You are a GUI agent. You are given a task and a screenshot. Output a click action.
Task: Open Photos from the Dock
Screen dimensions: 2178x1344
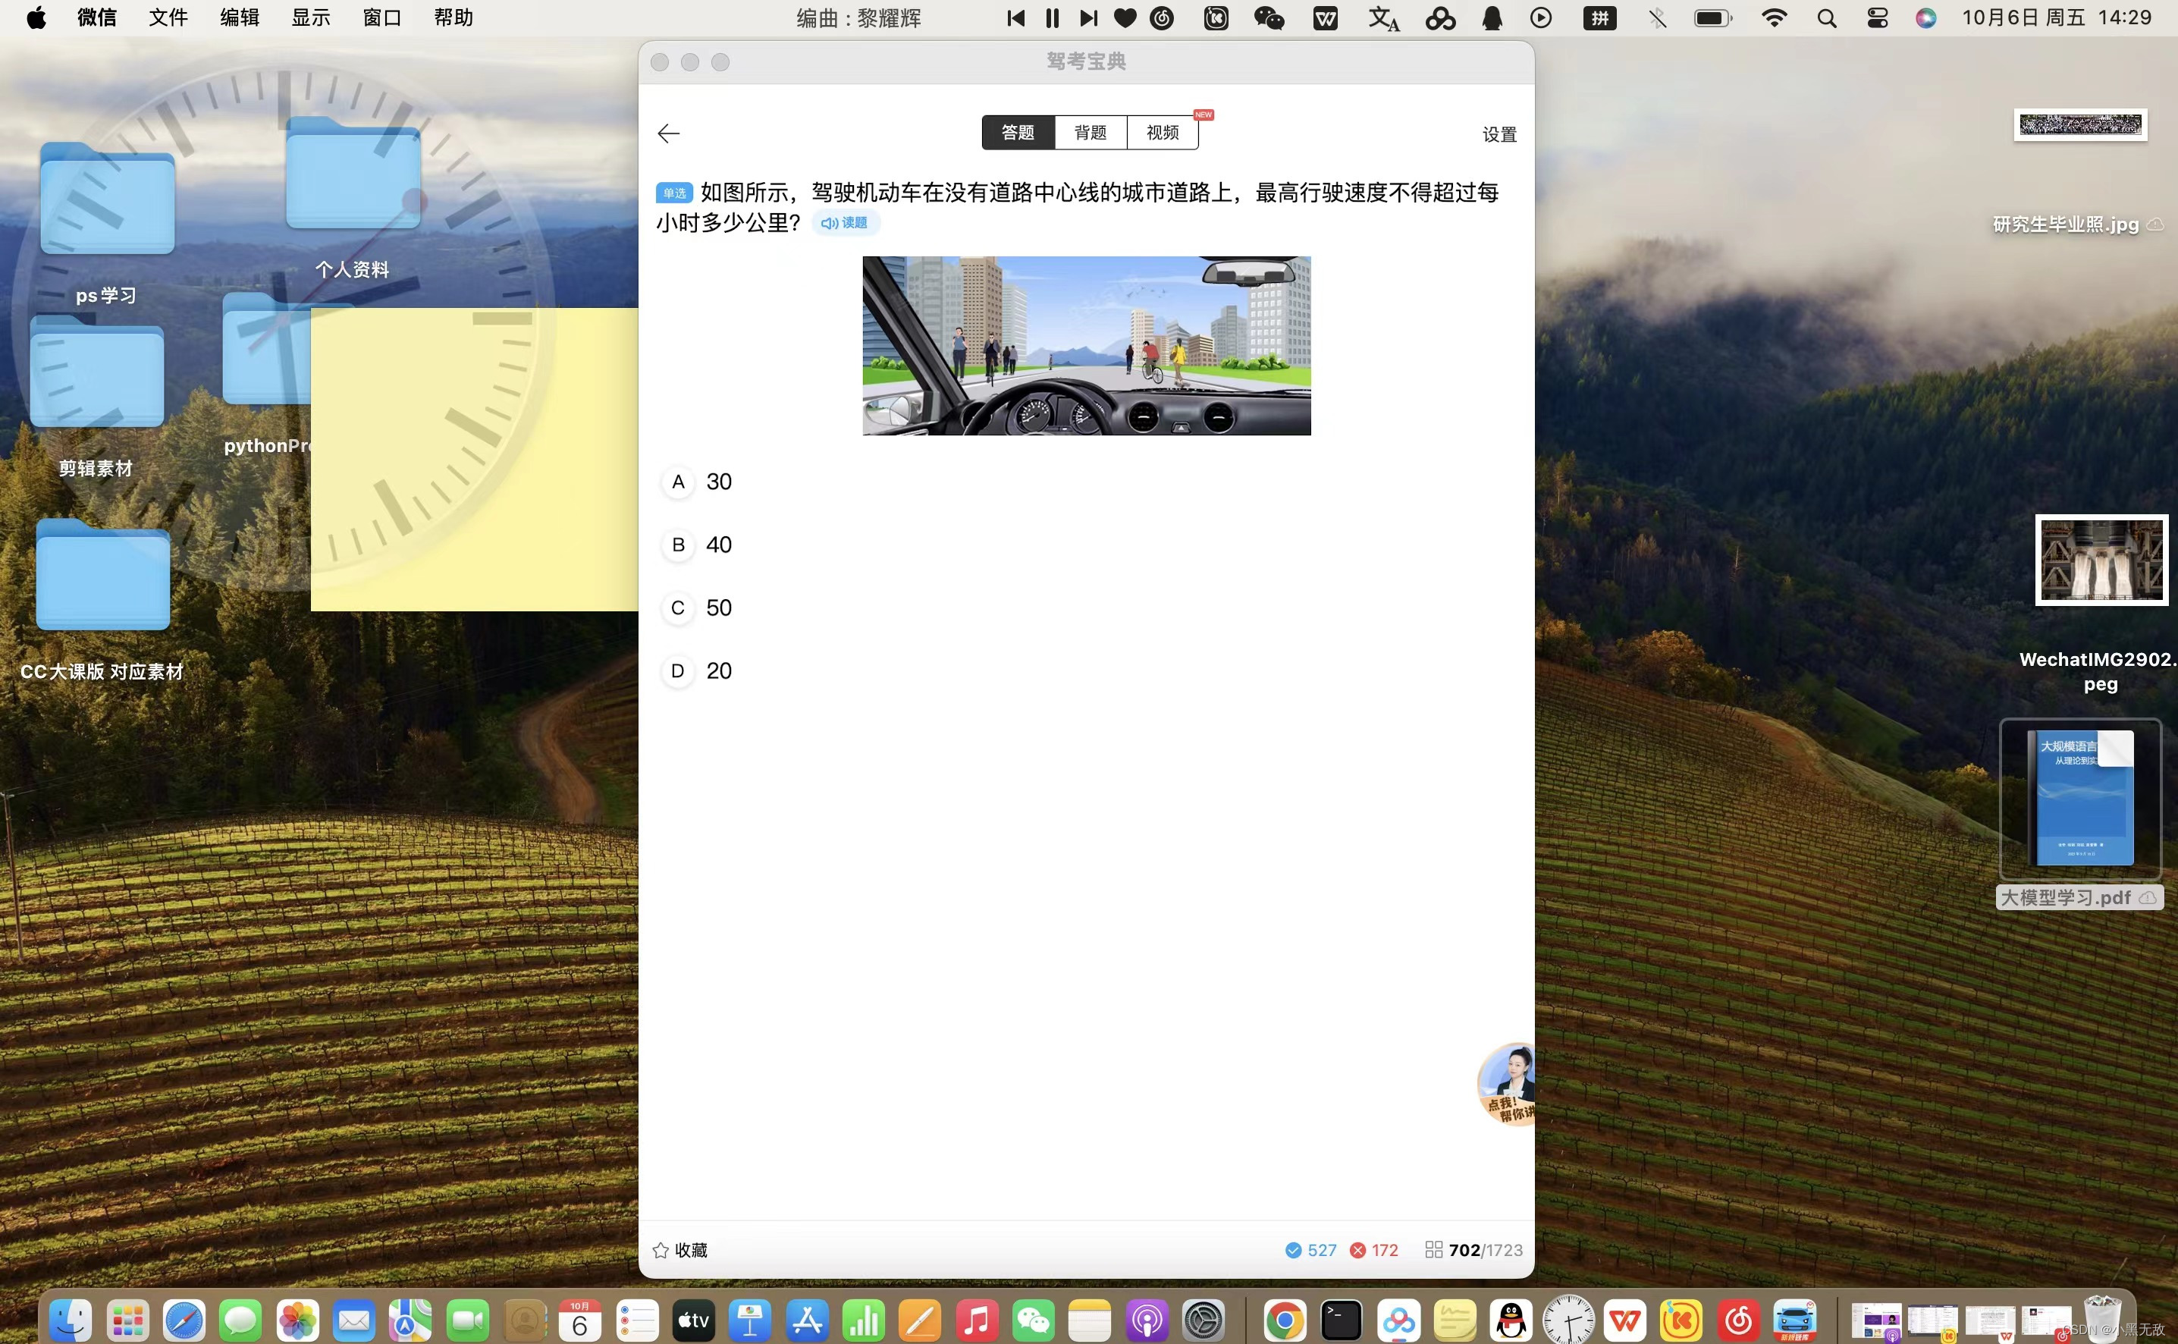(298, 1320)
